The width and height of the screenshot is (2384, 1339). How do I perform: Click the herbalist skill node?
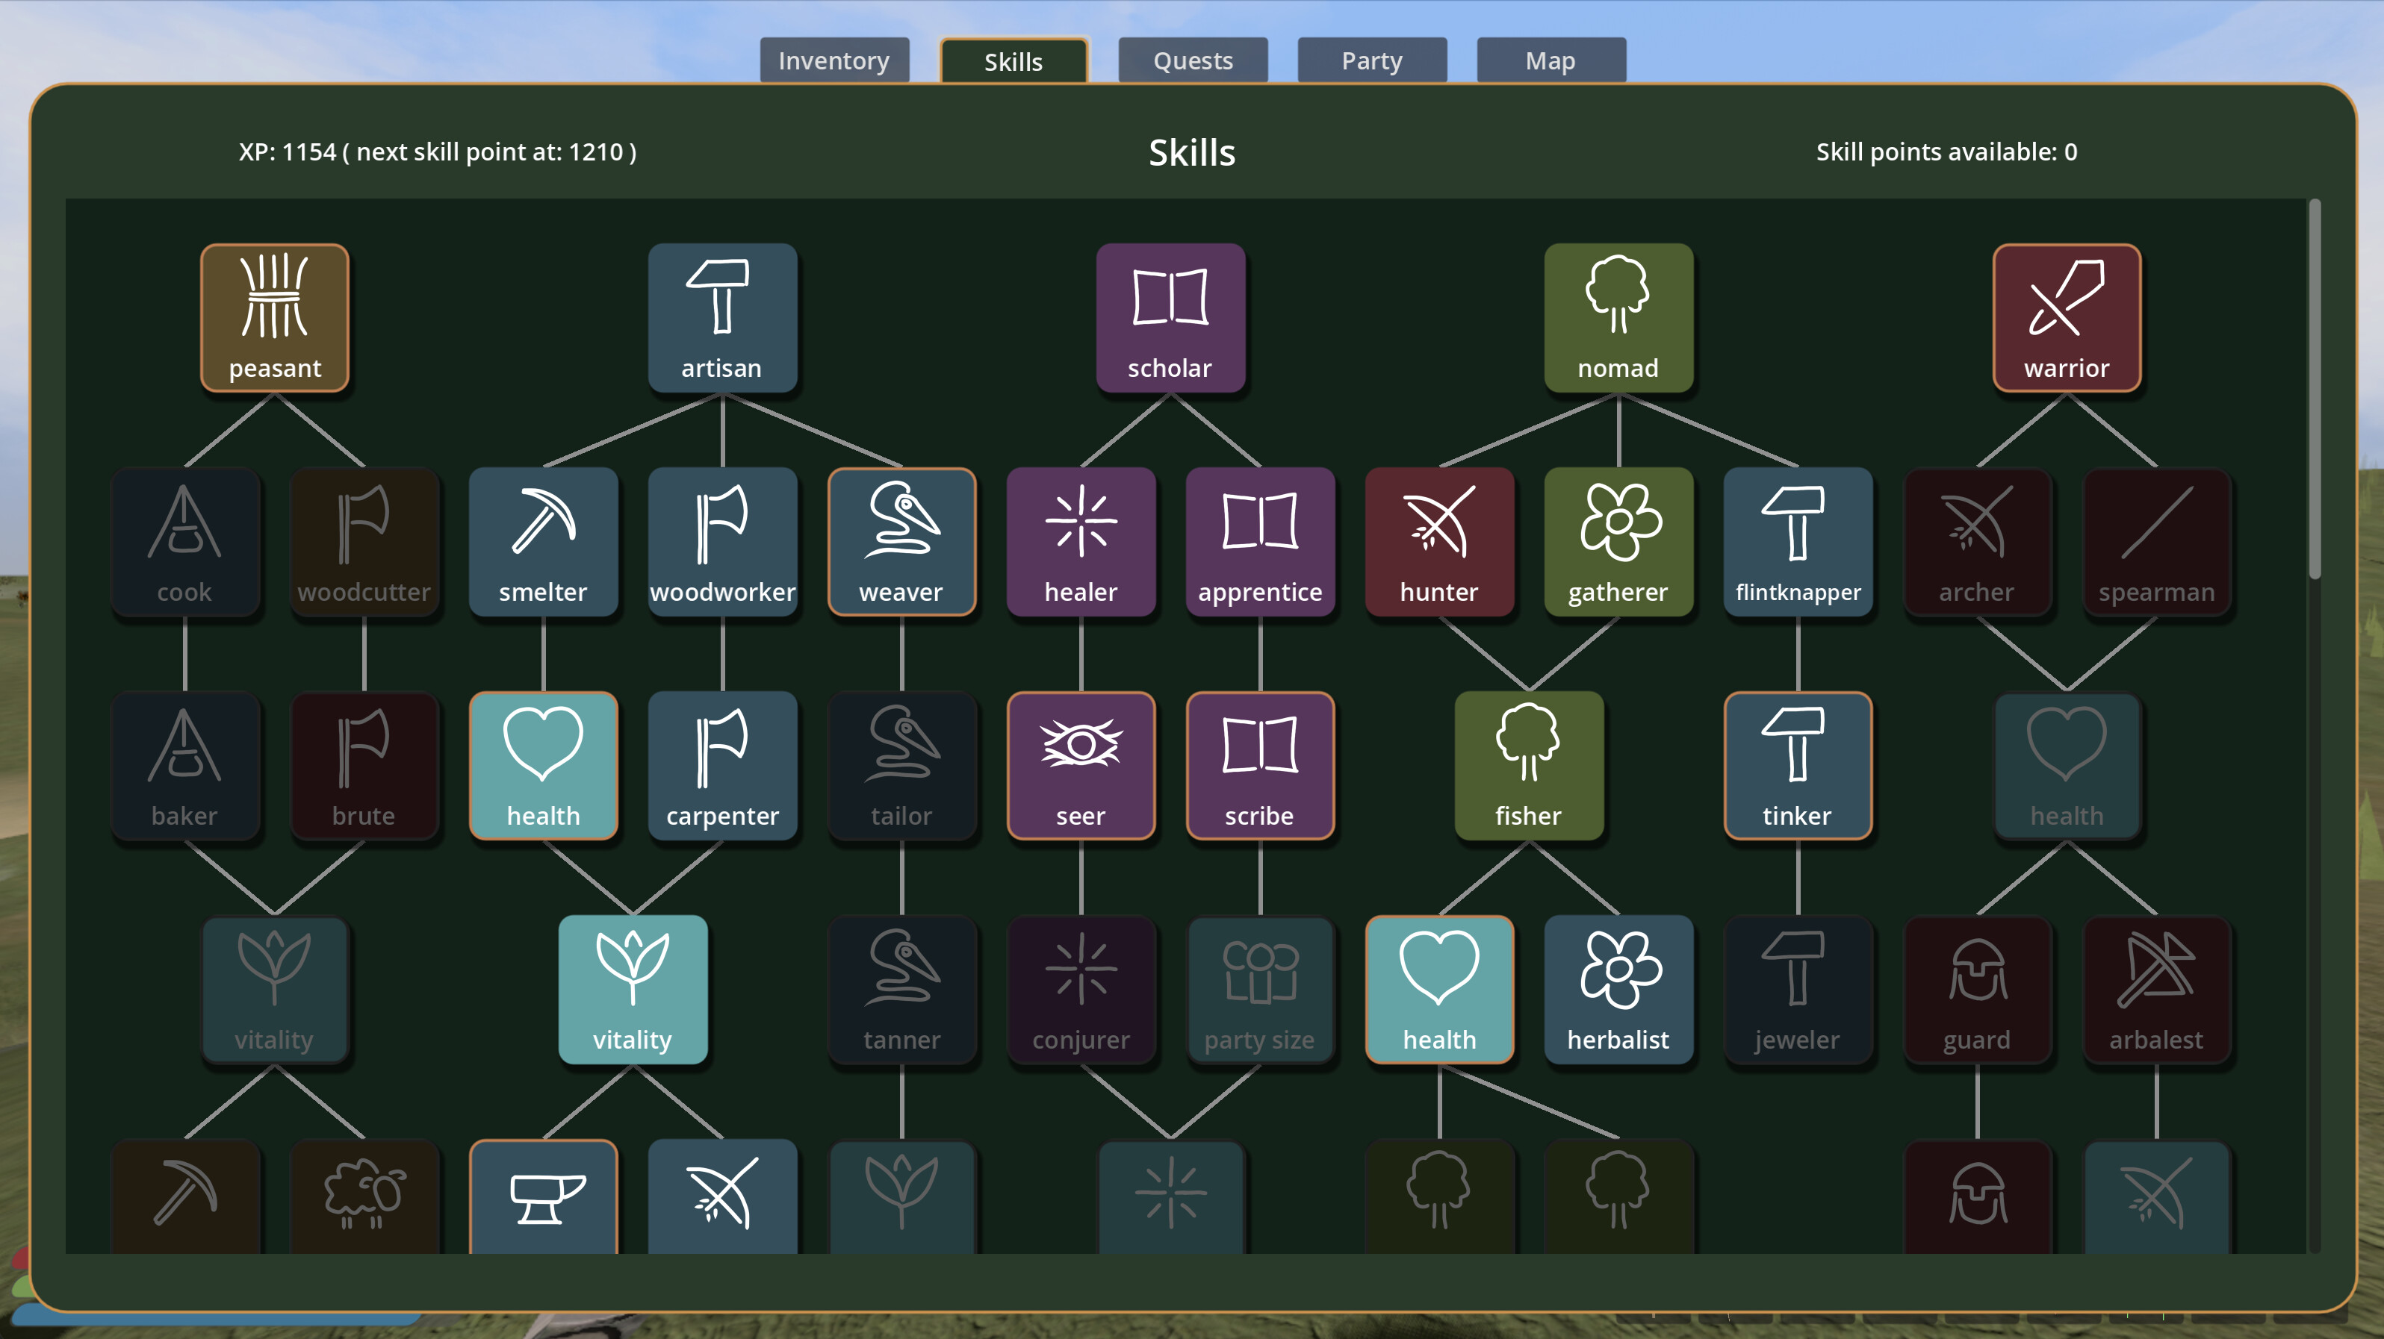coord(1618,990)
